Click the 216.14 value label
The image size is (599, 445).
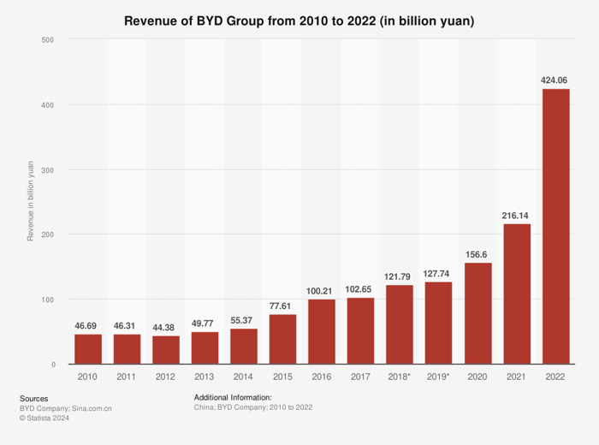pyautogui.click(x=516, y=216)
